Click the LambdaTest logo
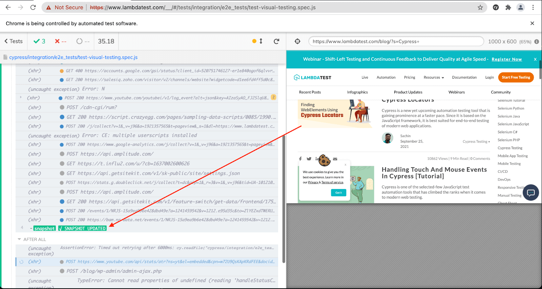Image resolution: width=542 pixels, height=289 pixels. [312, 78]
